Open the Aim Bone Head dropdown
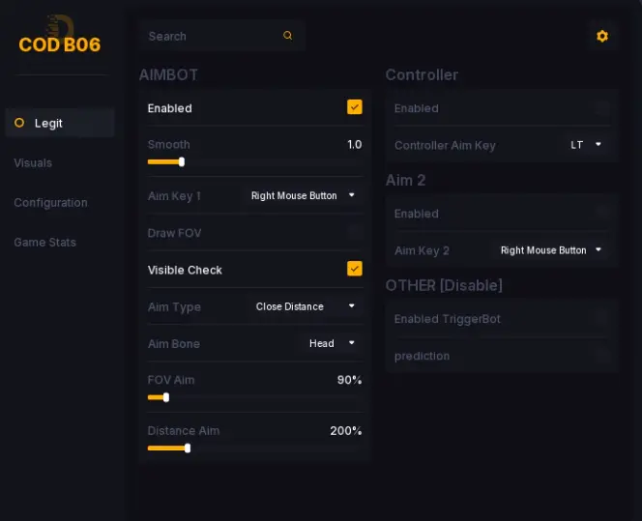 click(332, 343)
